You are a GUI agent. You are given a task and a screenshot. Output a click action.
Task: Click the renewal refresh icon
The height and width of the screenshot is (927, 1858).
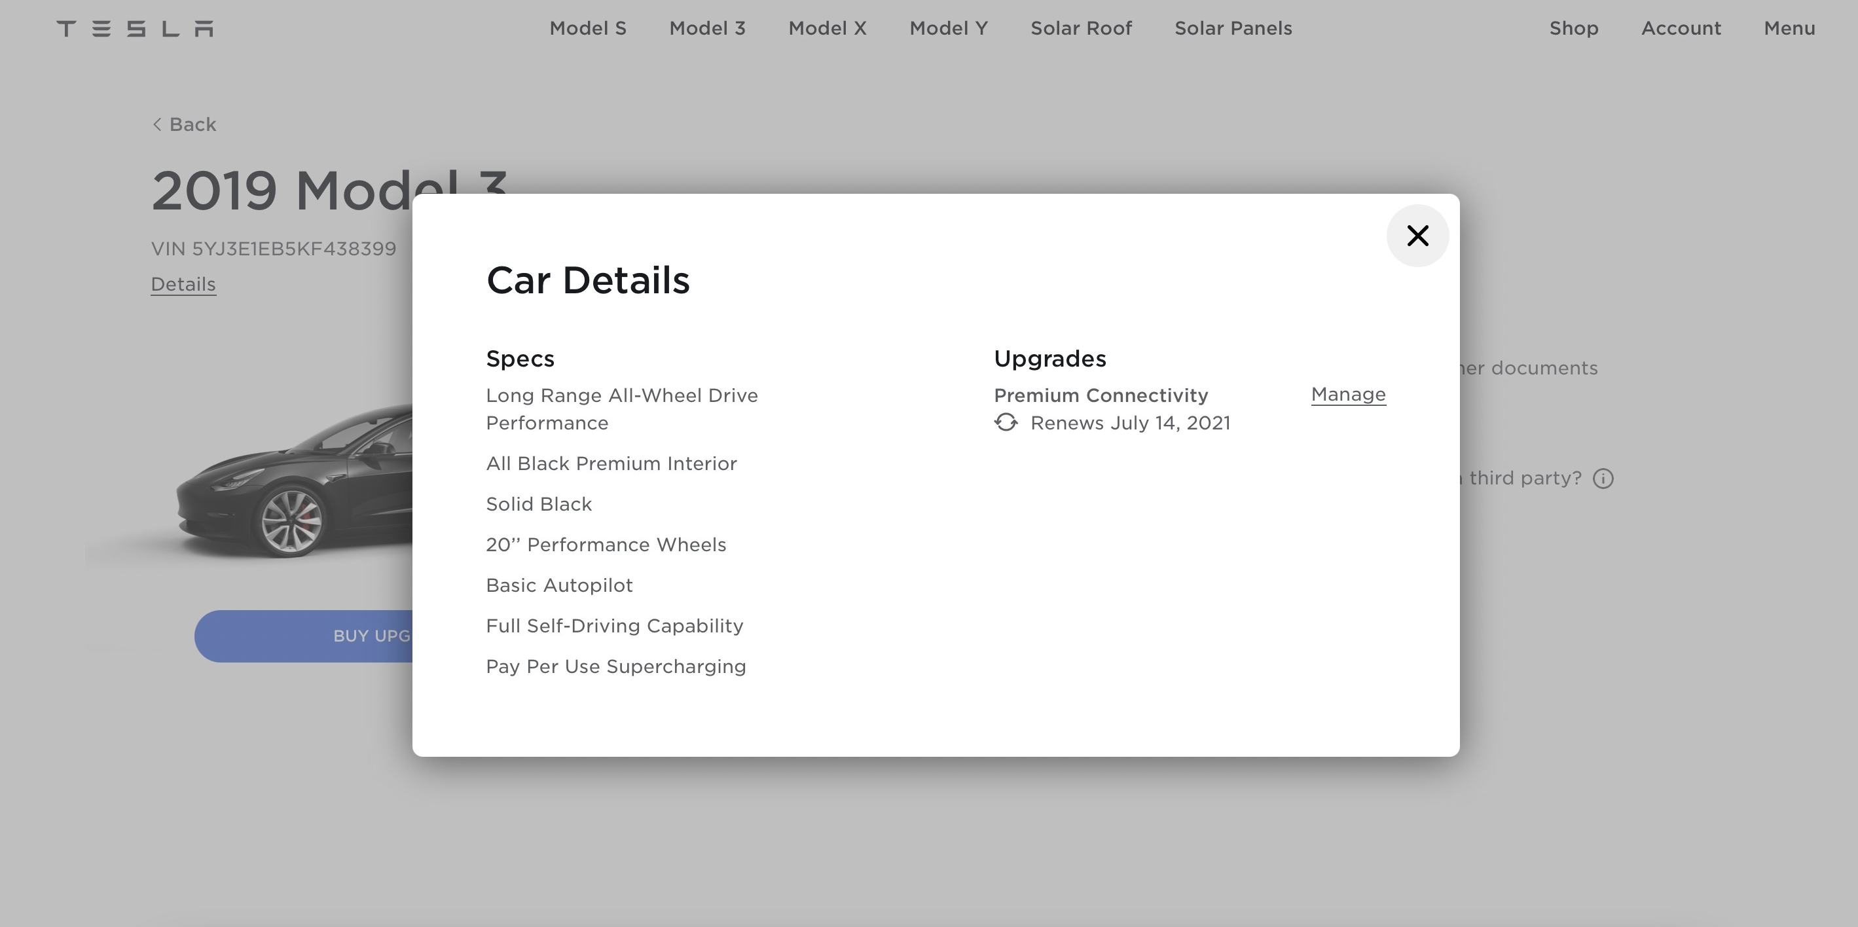coord(1006,423)
